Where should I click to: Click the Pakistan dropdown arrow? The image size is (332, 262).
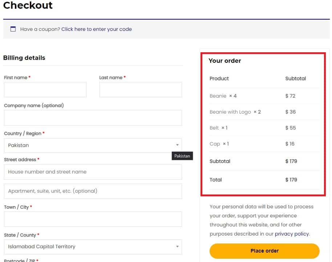click(177, 145)
